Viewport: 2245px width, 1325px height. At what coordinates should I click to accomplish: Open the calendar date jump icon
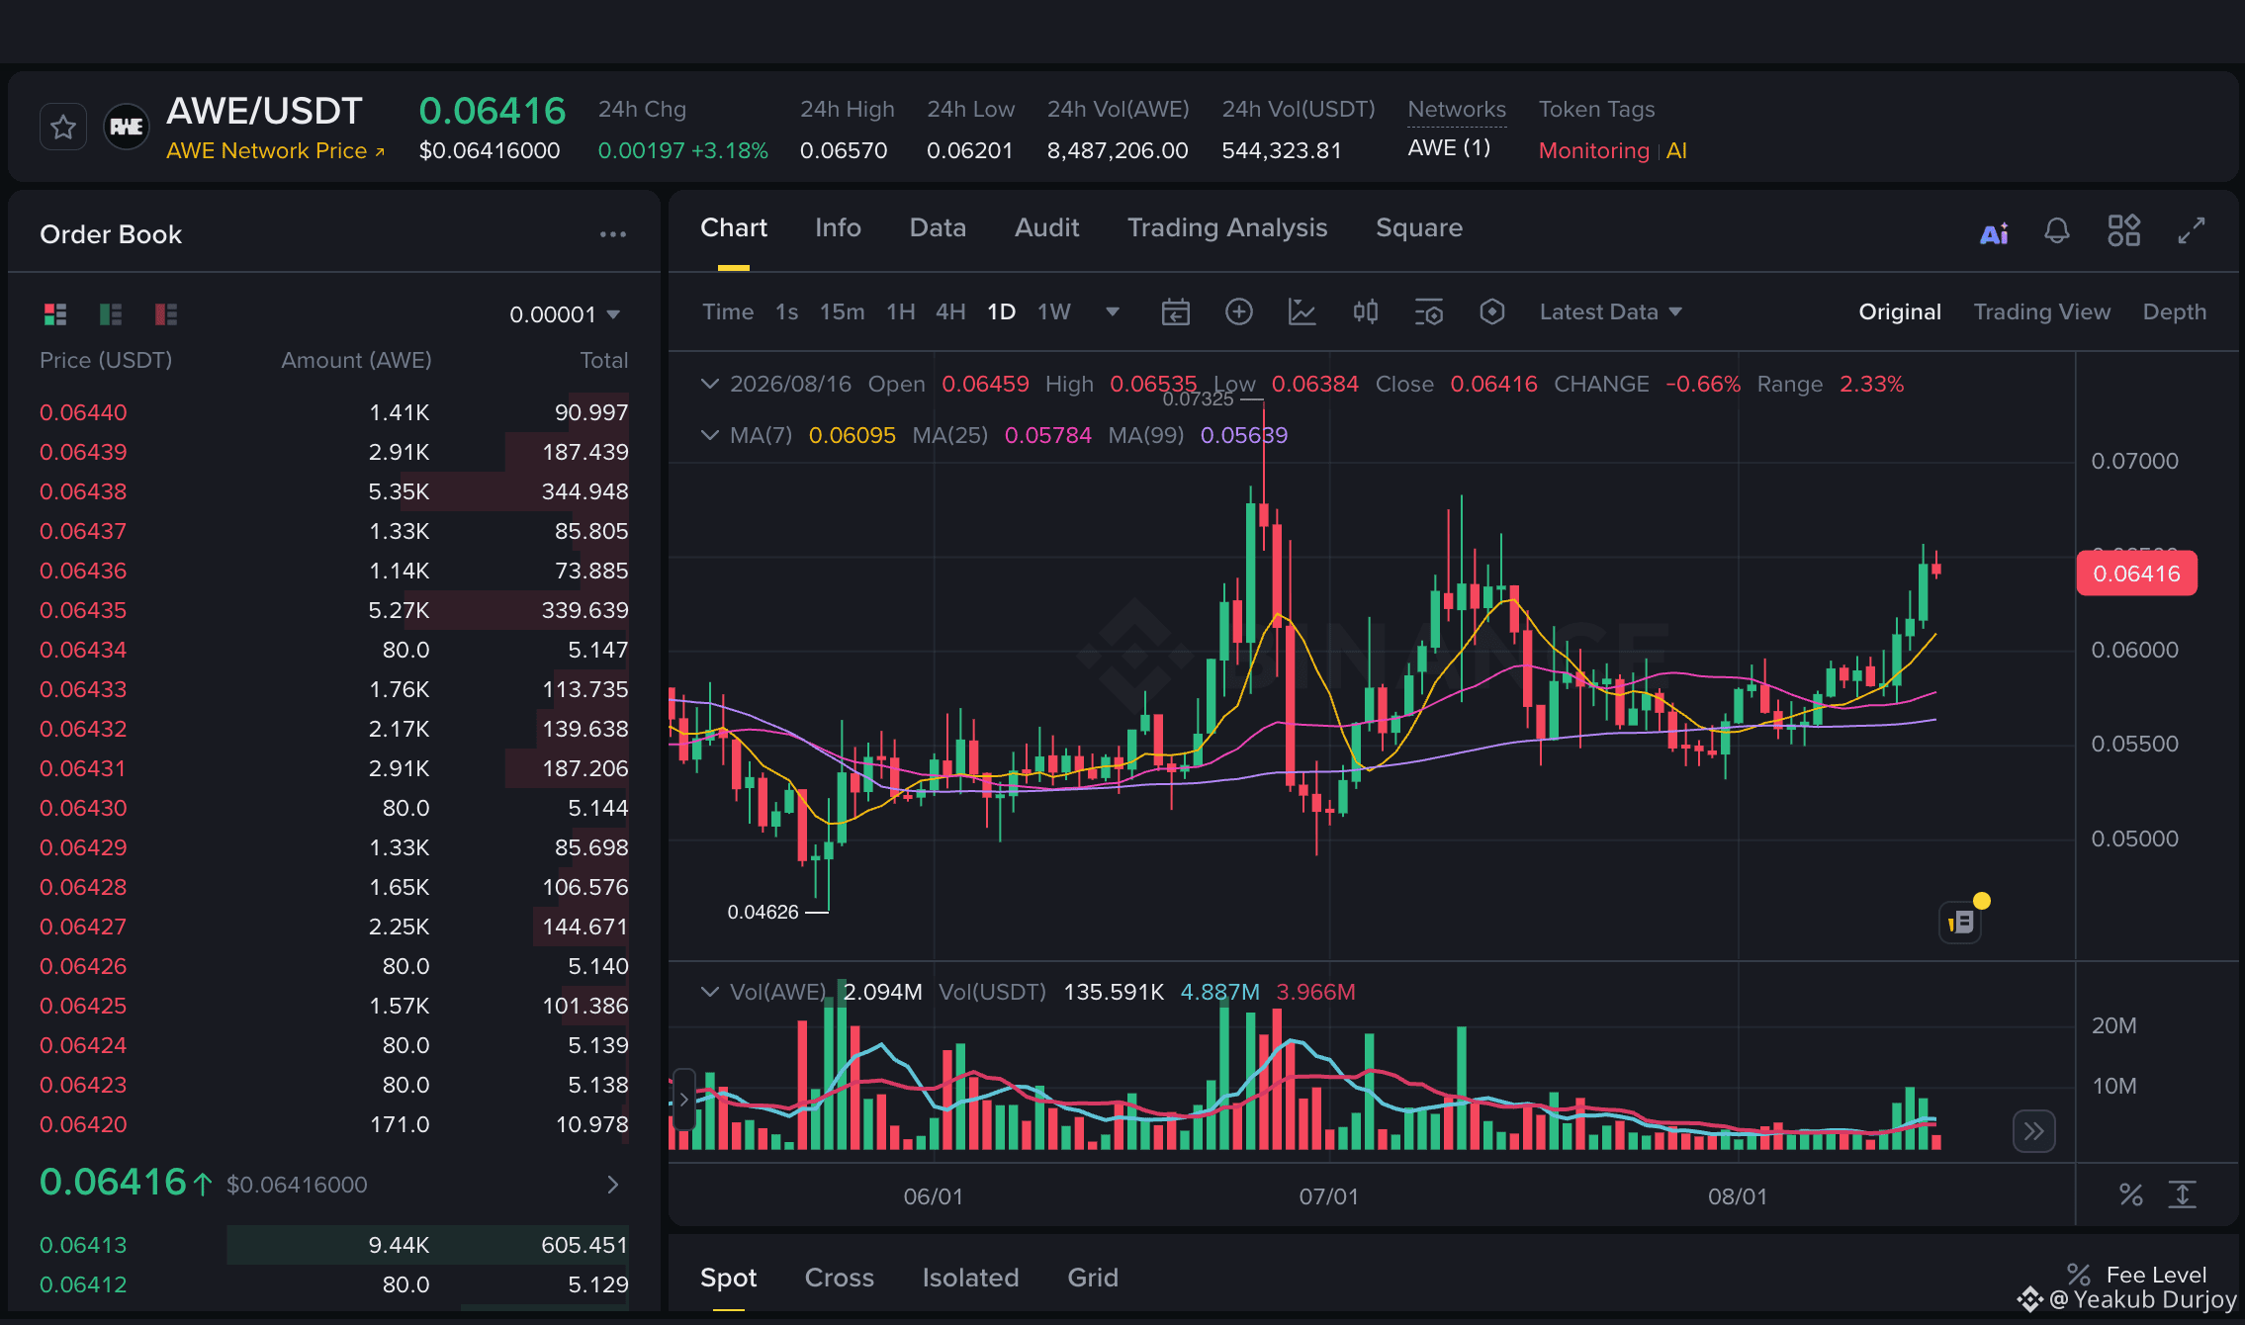pyautogui.click(x=1175, y=312)
